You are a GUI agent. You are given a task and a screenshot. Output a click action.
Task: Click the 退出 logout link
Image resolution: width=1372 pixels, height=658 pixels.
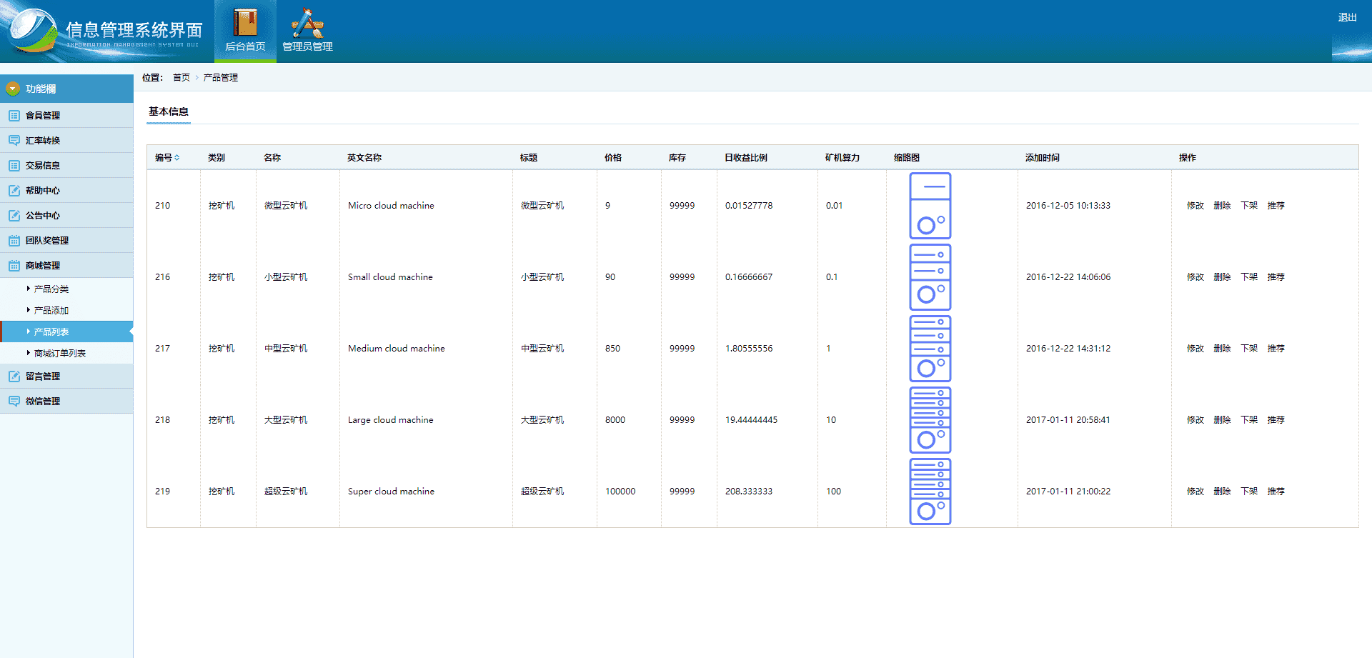point(1347,17)
